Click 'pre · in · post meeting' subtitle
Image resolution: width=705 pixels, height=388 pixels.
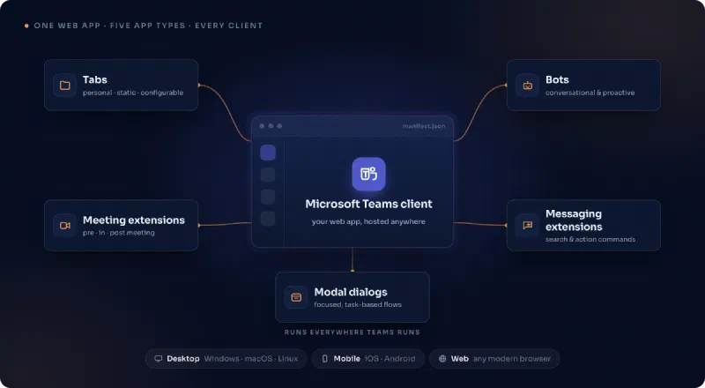point(119,233)
